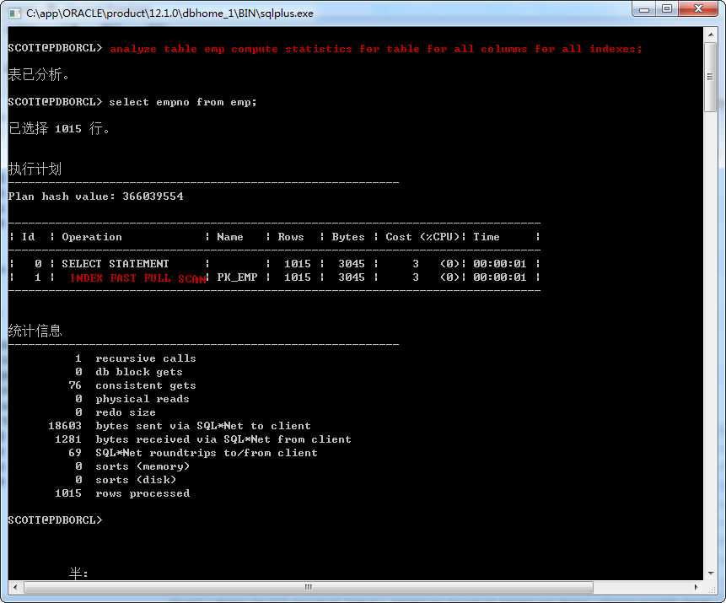
Task: Open the sqlplus window system menu icon
Action: tap(15, 13)
